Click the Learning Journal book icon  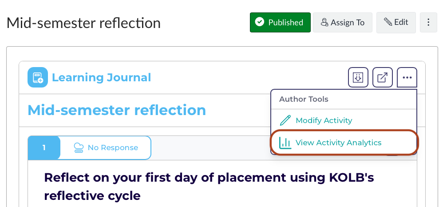tap(38, 77)
